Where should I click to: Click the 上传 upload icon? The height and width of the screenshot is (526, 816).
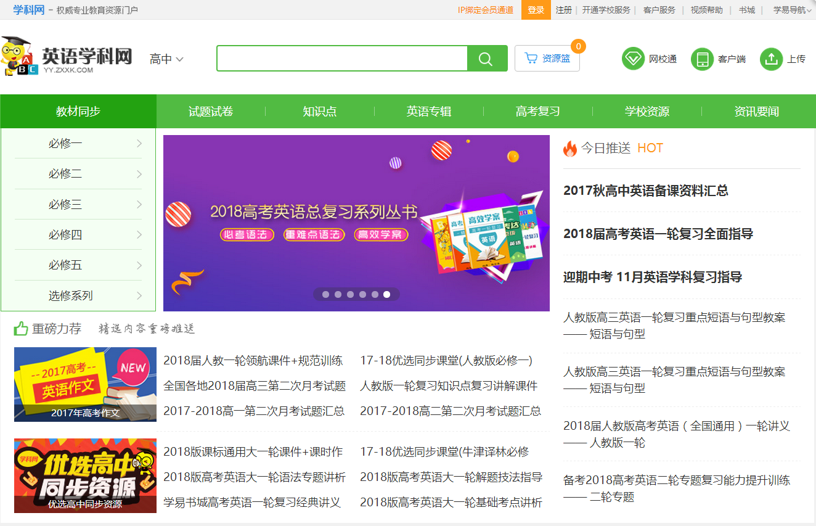[771, 59]
